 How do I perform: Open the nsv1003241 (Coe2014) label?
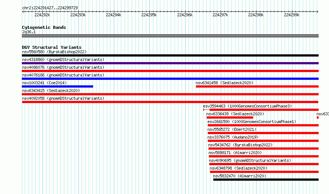pos(44,83)
